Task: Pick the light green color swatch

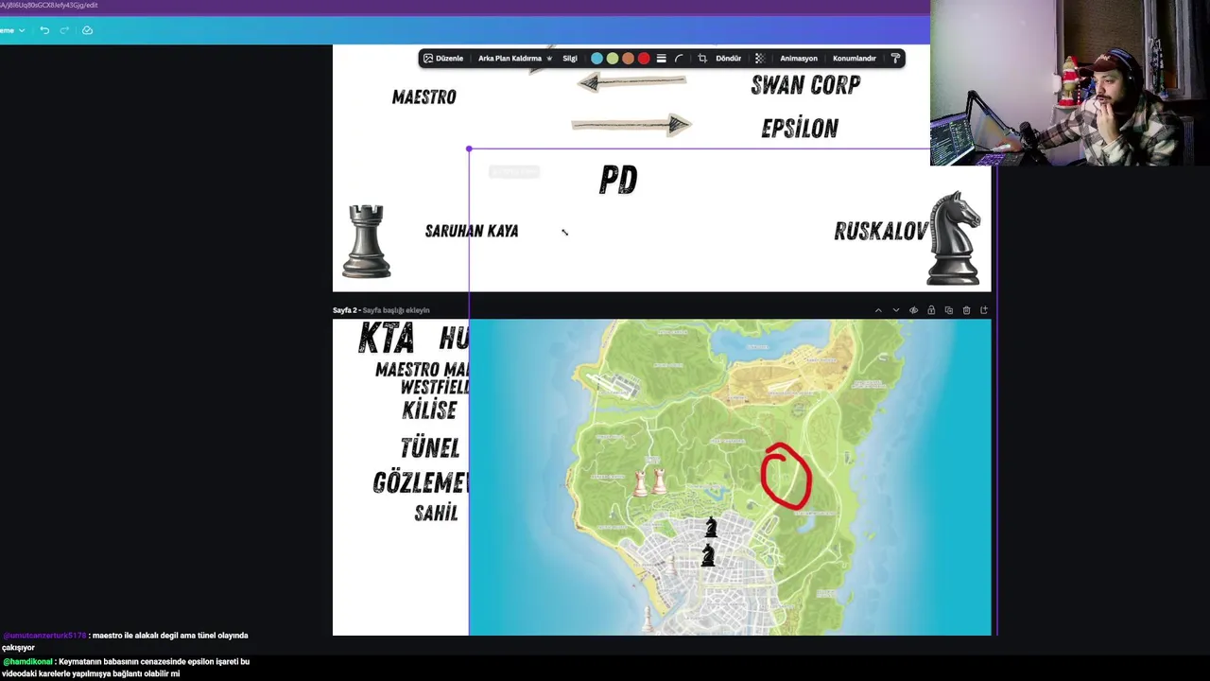Action: [x=613, y=59]
